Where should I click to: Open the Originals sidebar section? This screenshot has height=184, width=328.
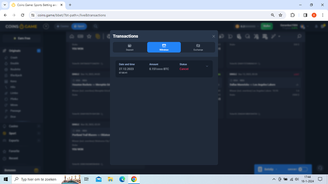pos(15,51)
